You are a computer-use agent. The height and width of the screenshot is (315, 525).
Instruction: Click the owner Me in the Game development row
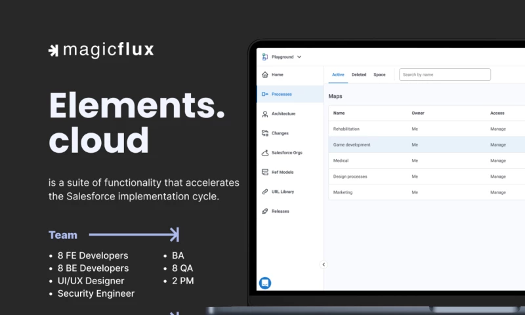415,145
